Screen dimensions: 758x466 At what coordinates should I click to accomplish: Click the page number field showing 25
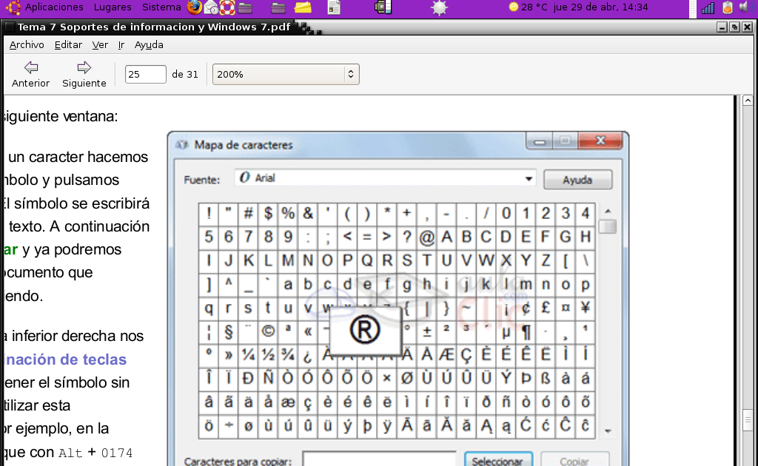(144, 74)
